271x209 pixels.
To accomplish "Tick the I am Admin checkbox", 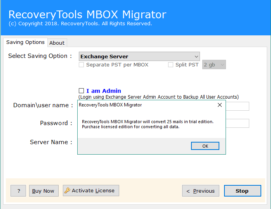I will pos(81,91).
